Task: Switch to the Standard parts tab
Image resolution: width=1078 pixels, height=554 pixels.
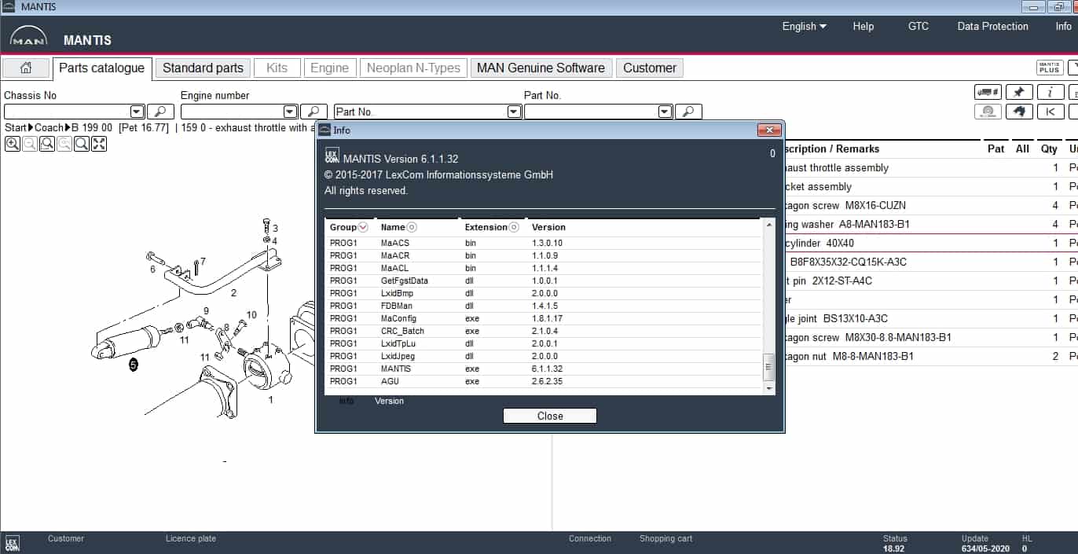Action: 203,68
